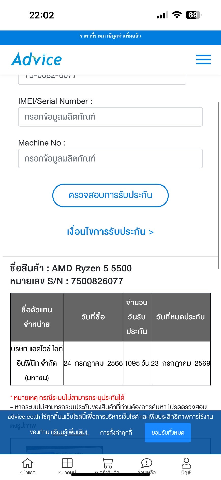Expand เงื่อนไขการรับประกัน link
221x480 pixels.
coord(110,232)
